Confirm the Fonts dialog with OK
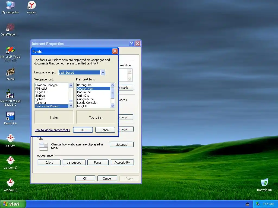Image resolution: width=278 pixels, height=208 pixels. point(83,130)
